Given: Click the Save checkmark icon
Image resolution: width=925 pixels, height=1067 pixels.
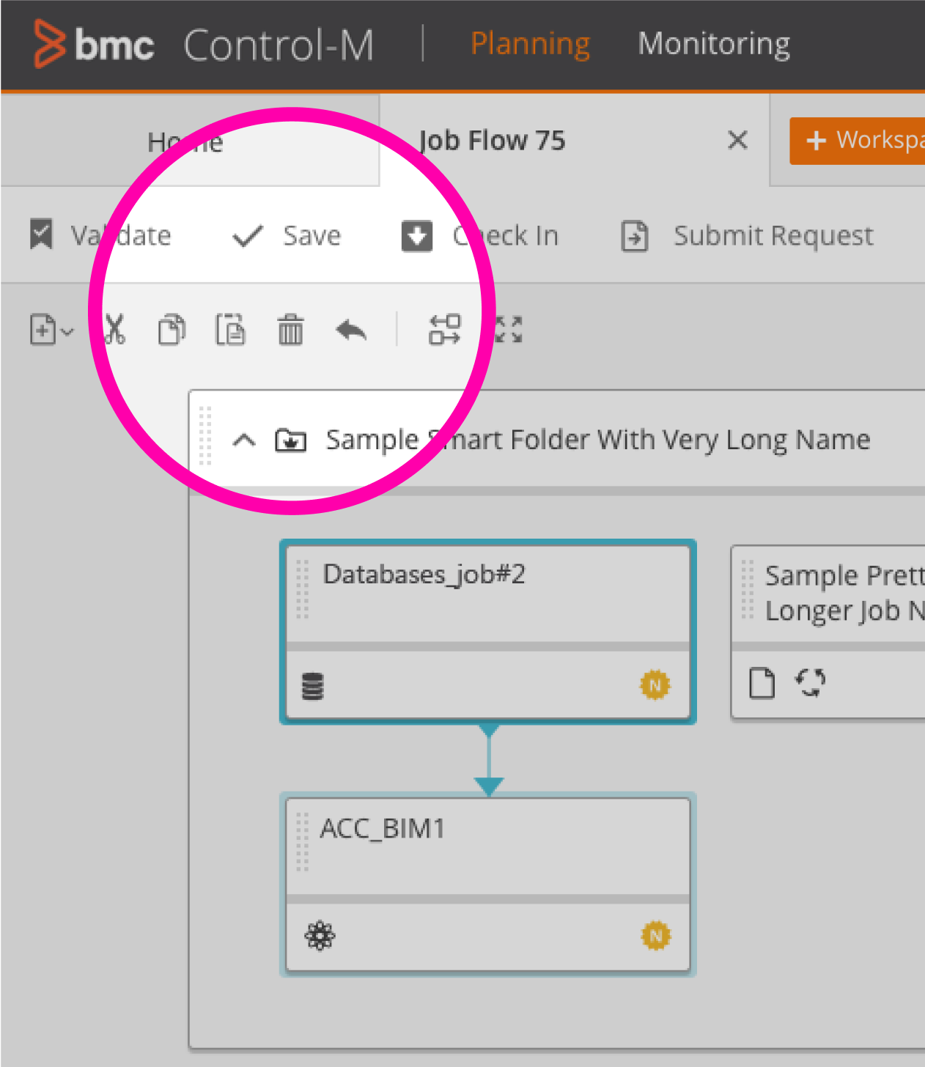Looking at the screenshot, I should pos(248,236).
